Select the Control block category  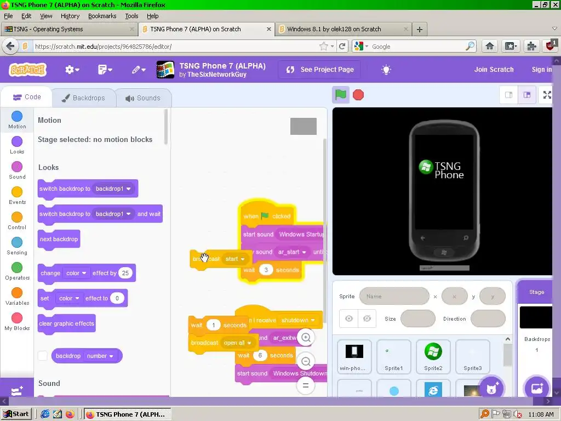17,221
